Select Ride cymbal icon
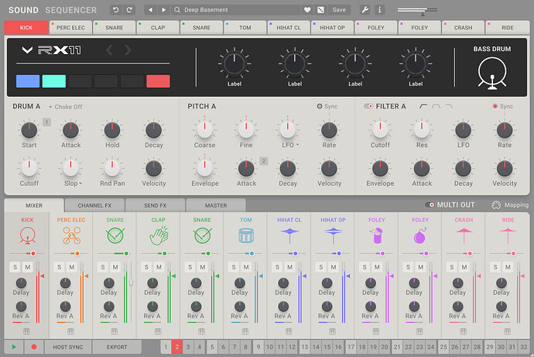The width and height of the screenshot is (534, 357). tap(508, 235)
